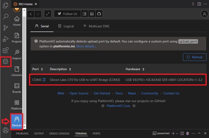Image resolution: width=209 pixels, height=138 pixels.
Task: Navigate forward with right arrow button
Action: 38,14
